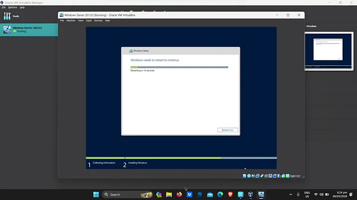Open View menu in the VM window

click(81, 20)
